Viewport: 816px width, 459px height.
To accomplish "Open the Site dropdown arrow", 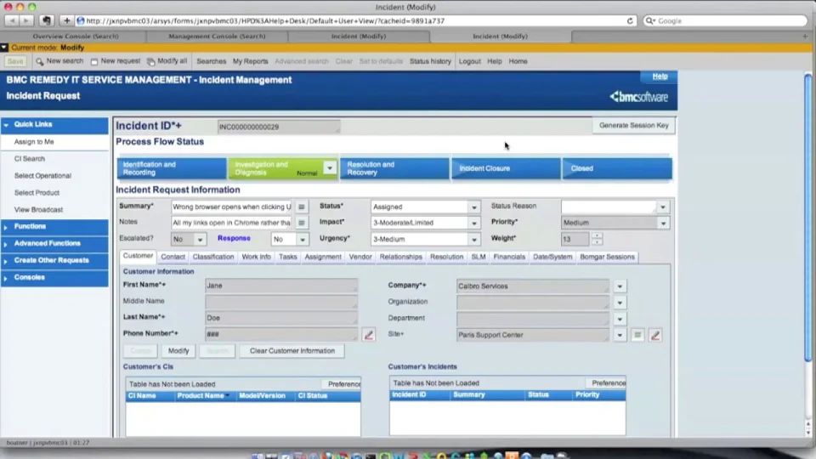I will tap(620, 335).
